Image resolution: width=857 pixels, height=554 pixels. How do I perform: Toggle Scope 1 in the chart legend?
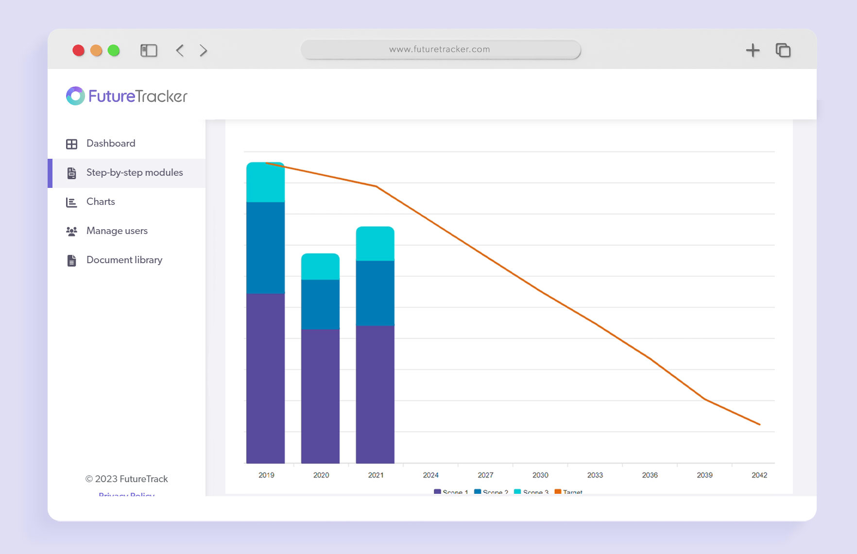click(455, 492)
